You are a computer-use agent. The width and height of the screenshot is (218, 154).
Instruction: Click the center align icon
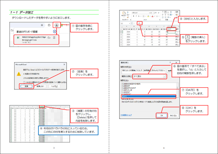[x=165, y=15]
